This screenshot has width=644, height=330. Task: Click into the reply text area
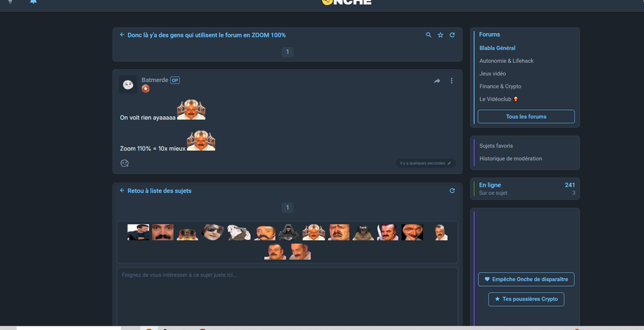[x=287, y=297]
